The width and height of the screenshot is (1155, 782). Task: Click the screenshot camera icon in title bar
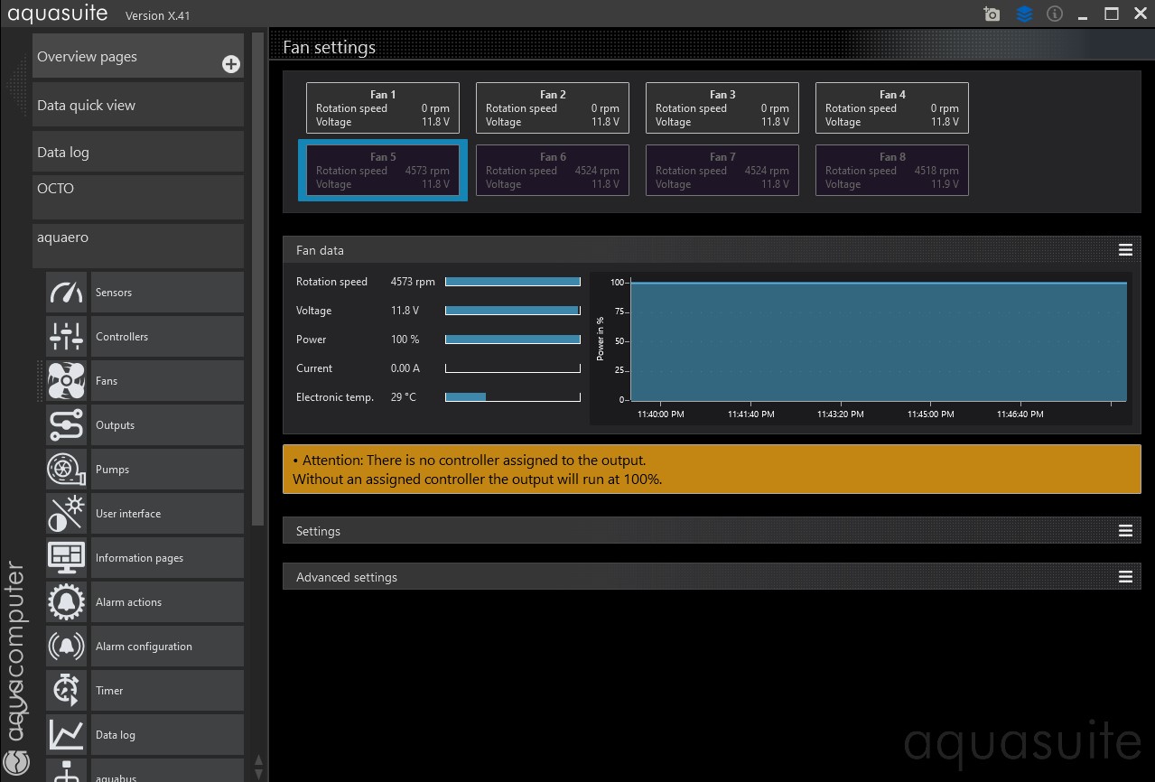992,14
